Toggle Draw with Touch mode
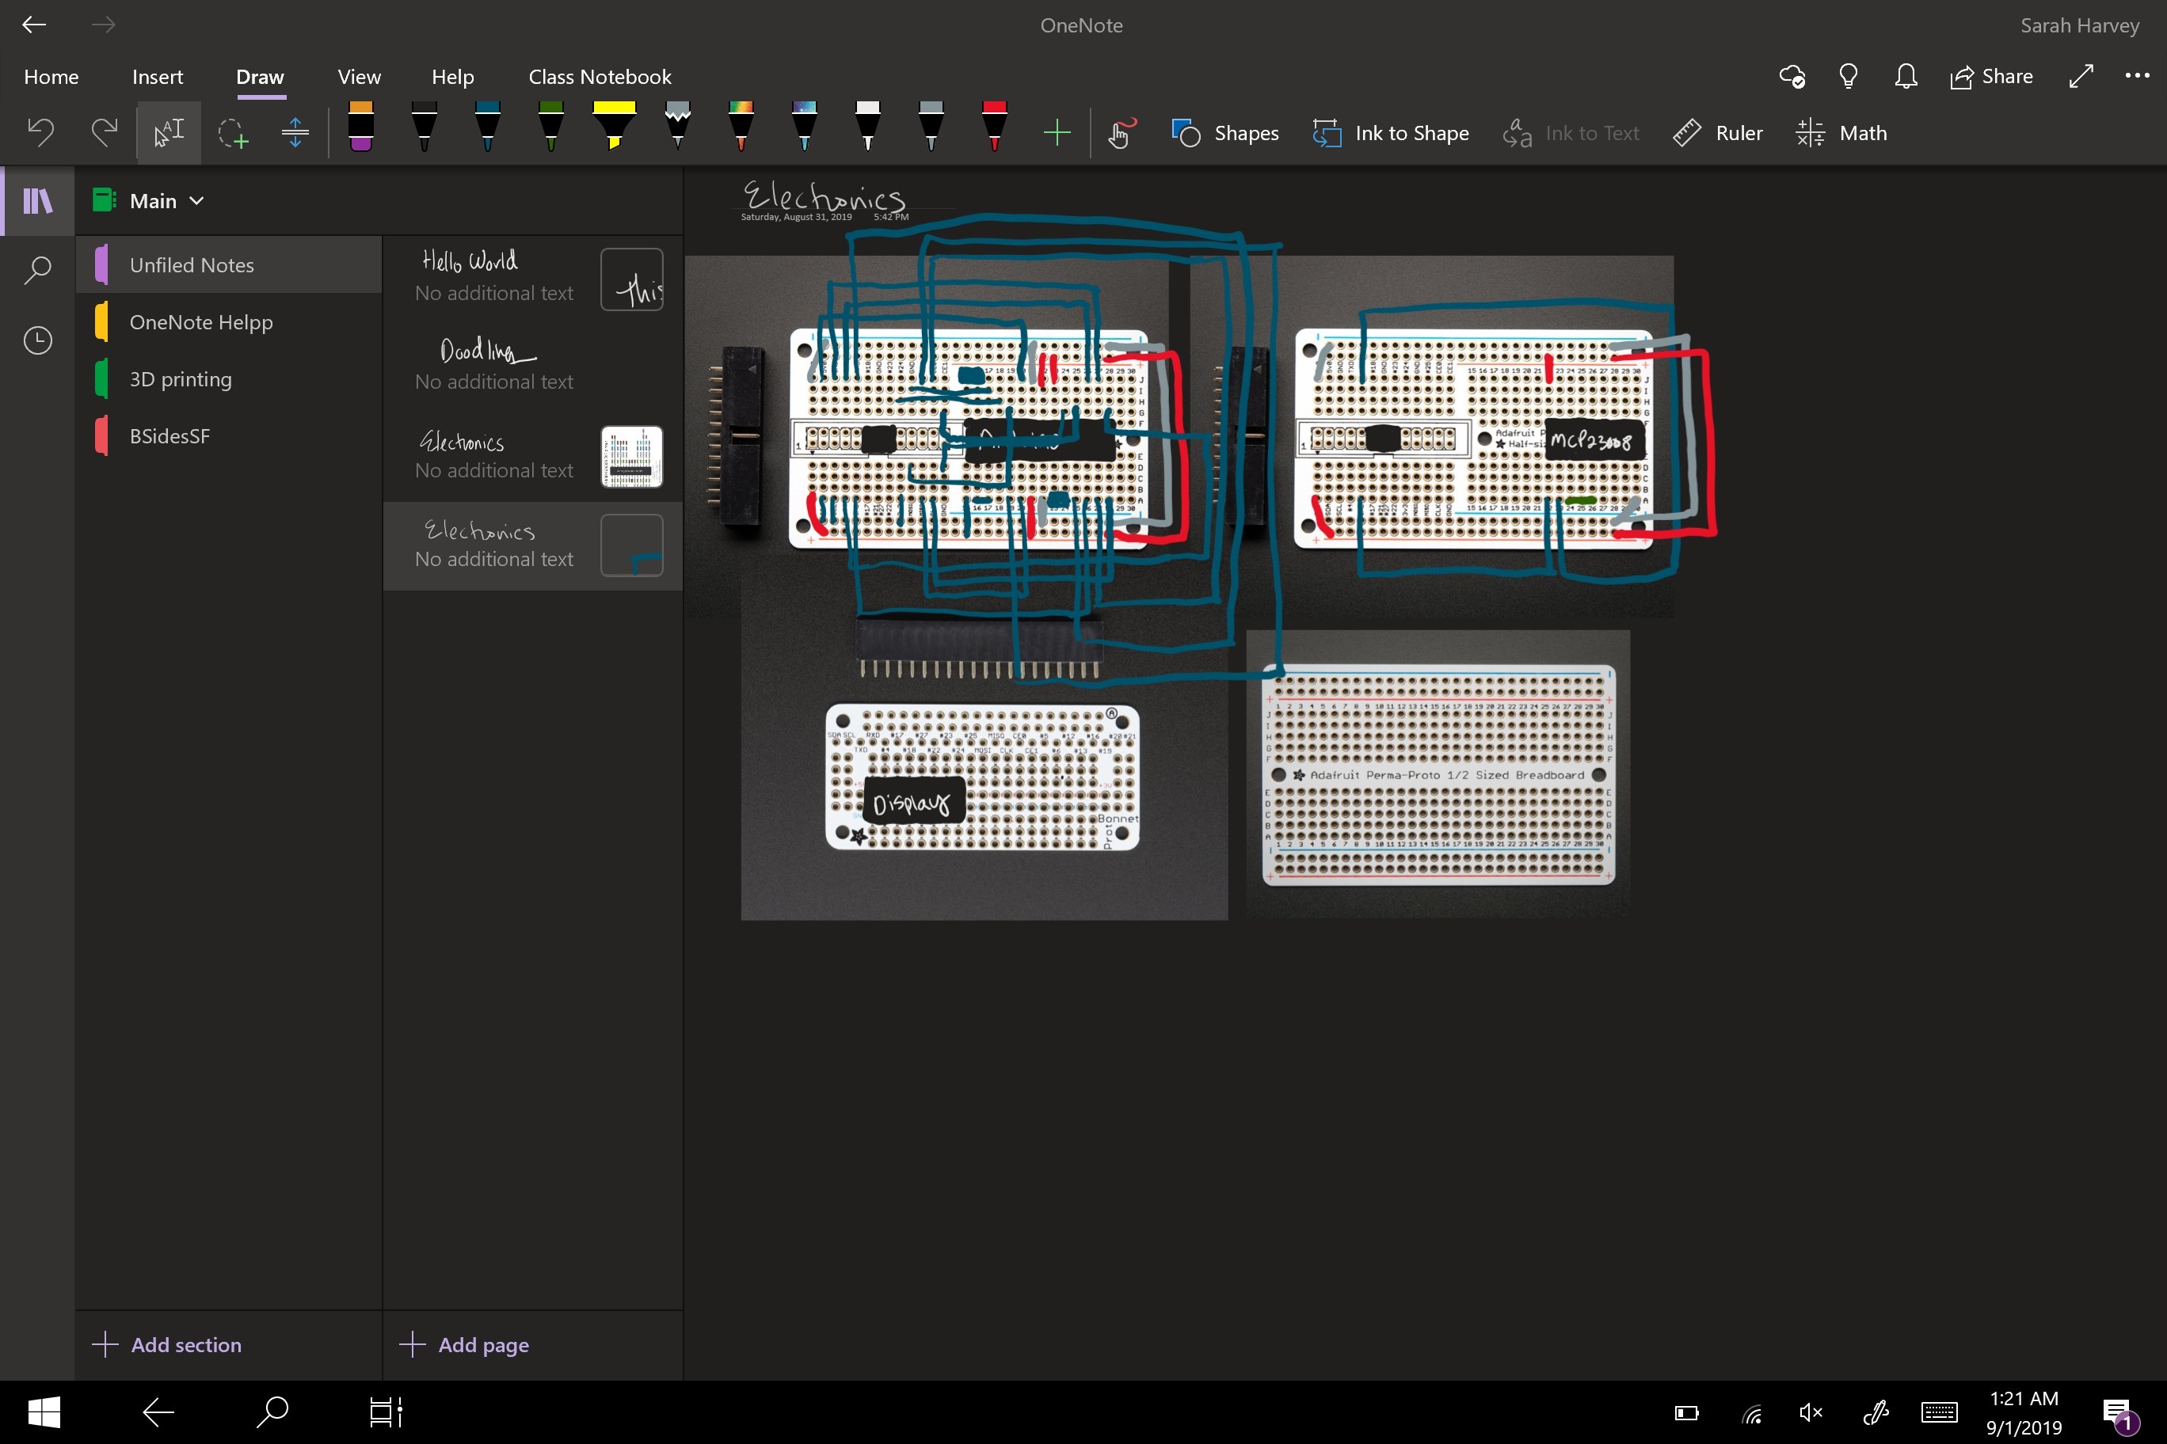The image size is (2167, 1444). (1122, 134)
